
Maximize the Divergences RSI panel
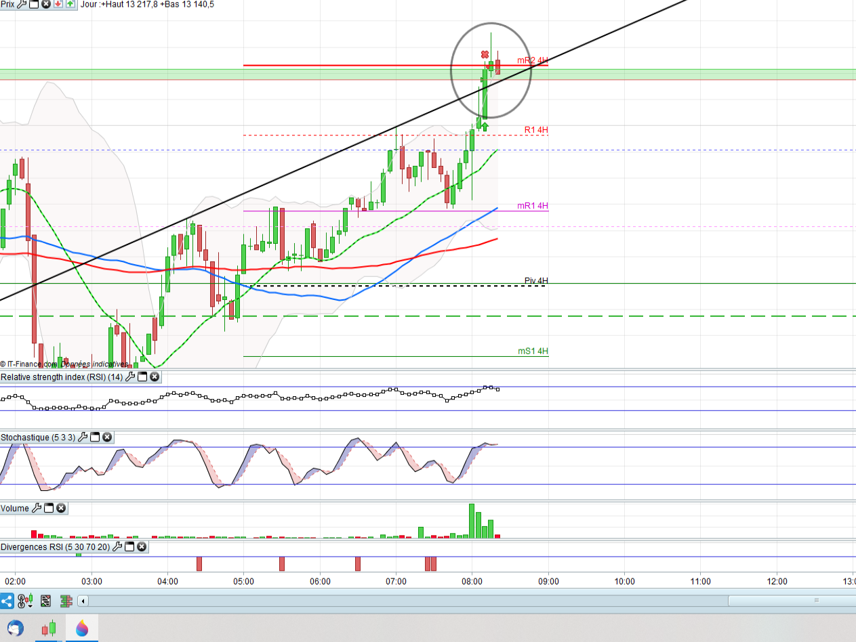pos(130,547)
